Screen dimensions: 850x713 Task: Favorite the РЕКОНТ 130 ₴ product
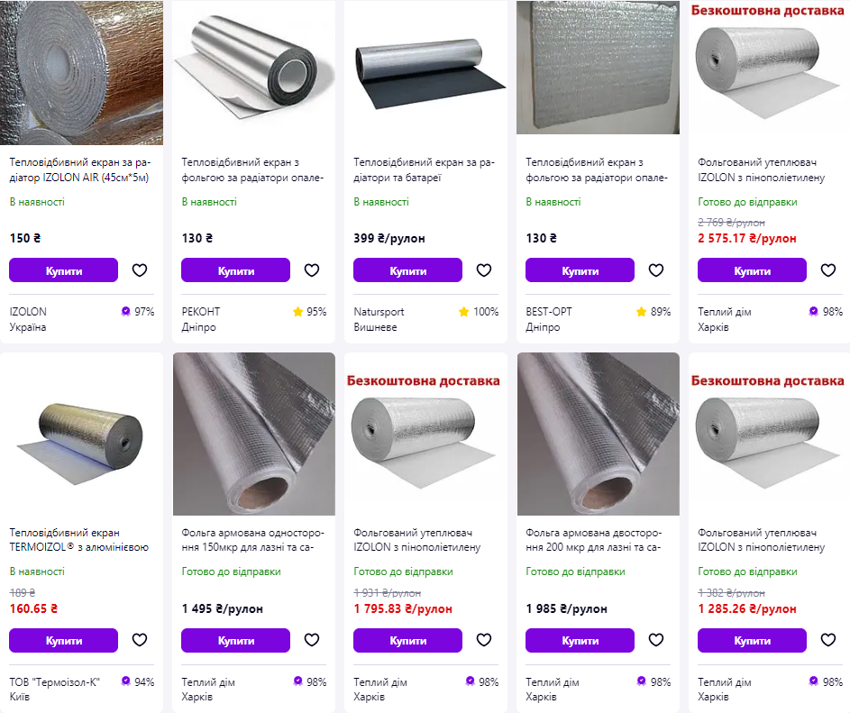pyautogui.click(x=312, y=270)
